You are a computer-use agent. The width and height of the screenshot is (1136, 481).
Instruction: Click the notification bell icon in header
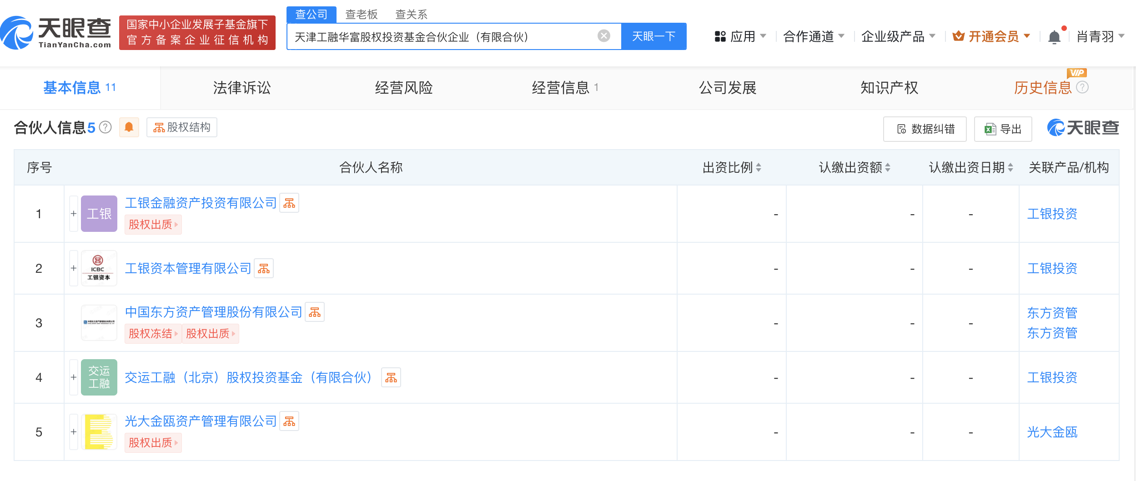1054,37
